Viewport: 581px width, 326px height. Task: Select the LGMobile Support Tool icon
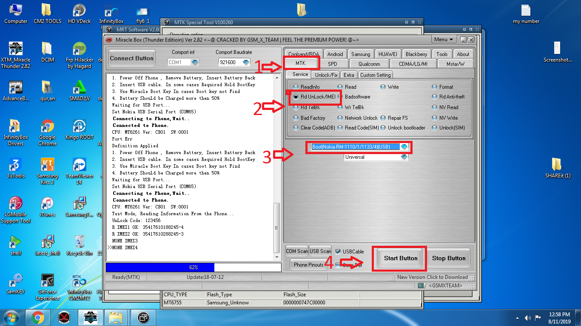pyautogui.click(x=16, y=210)
